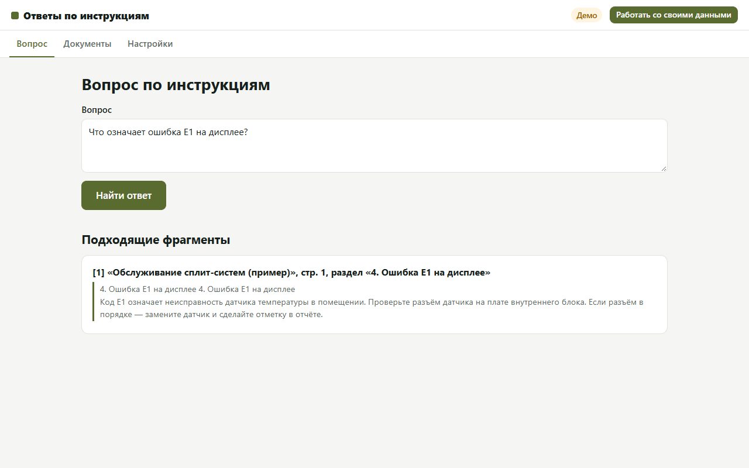
Task: Click the Демо badge
Action: pos(586,15)
